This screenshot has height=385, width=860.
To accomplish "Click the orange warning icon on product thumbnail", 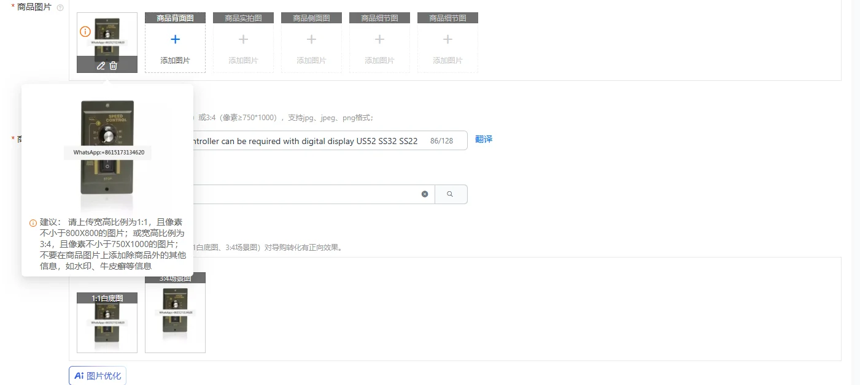I will coord(85,31).
